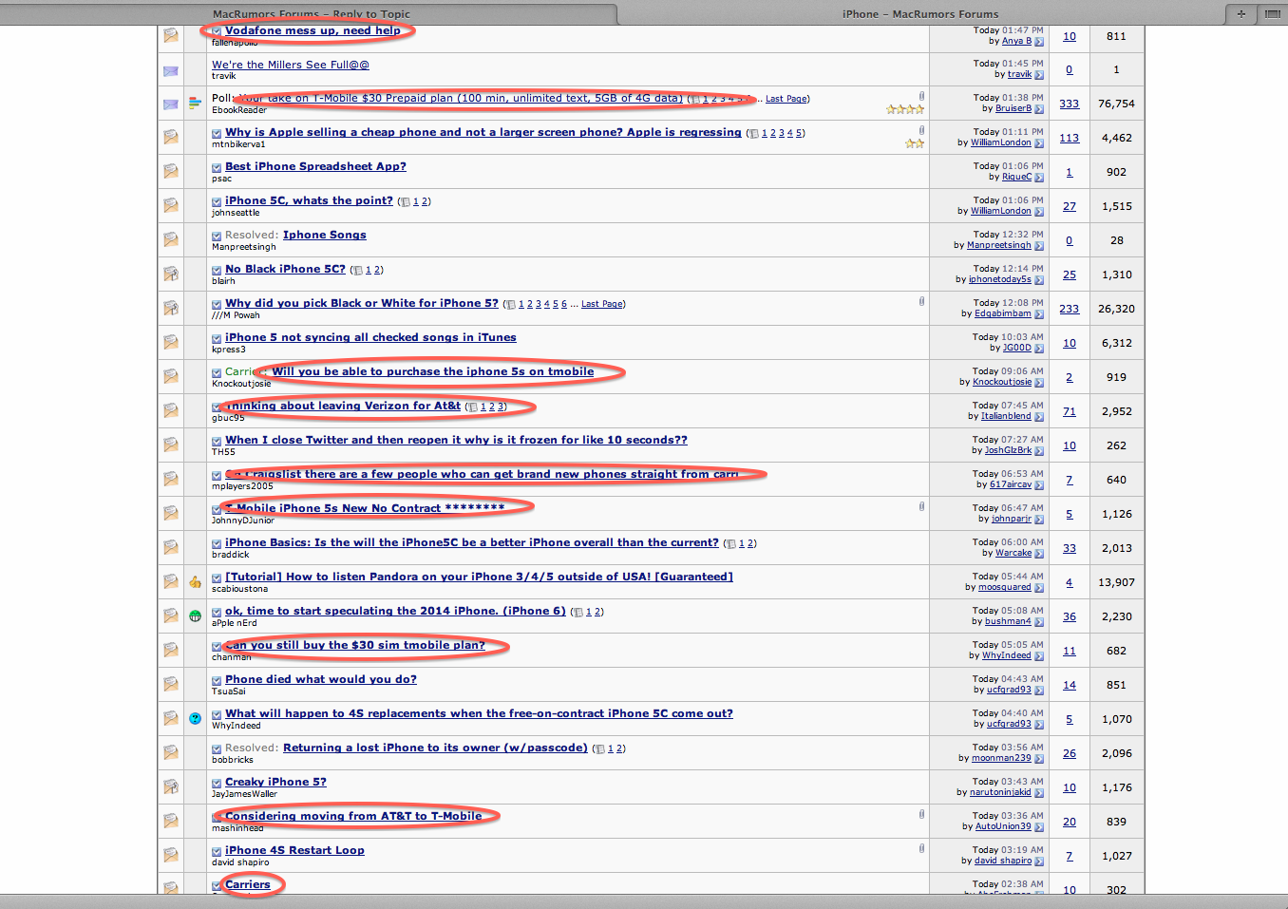
Task: Open last poster narutoninjakid's profile
Action: click(1000, 792)
